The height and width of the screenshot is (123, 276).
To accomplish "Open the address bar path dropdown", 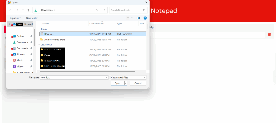I will [97, 10].
